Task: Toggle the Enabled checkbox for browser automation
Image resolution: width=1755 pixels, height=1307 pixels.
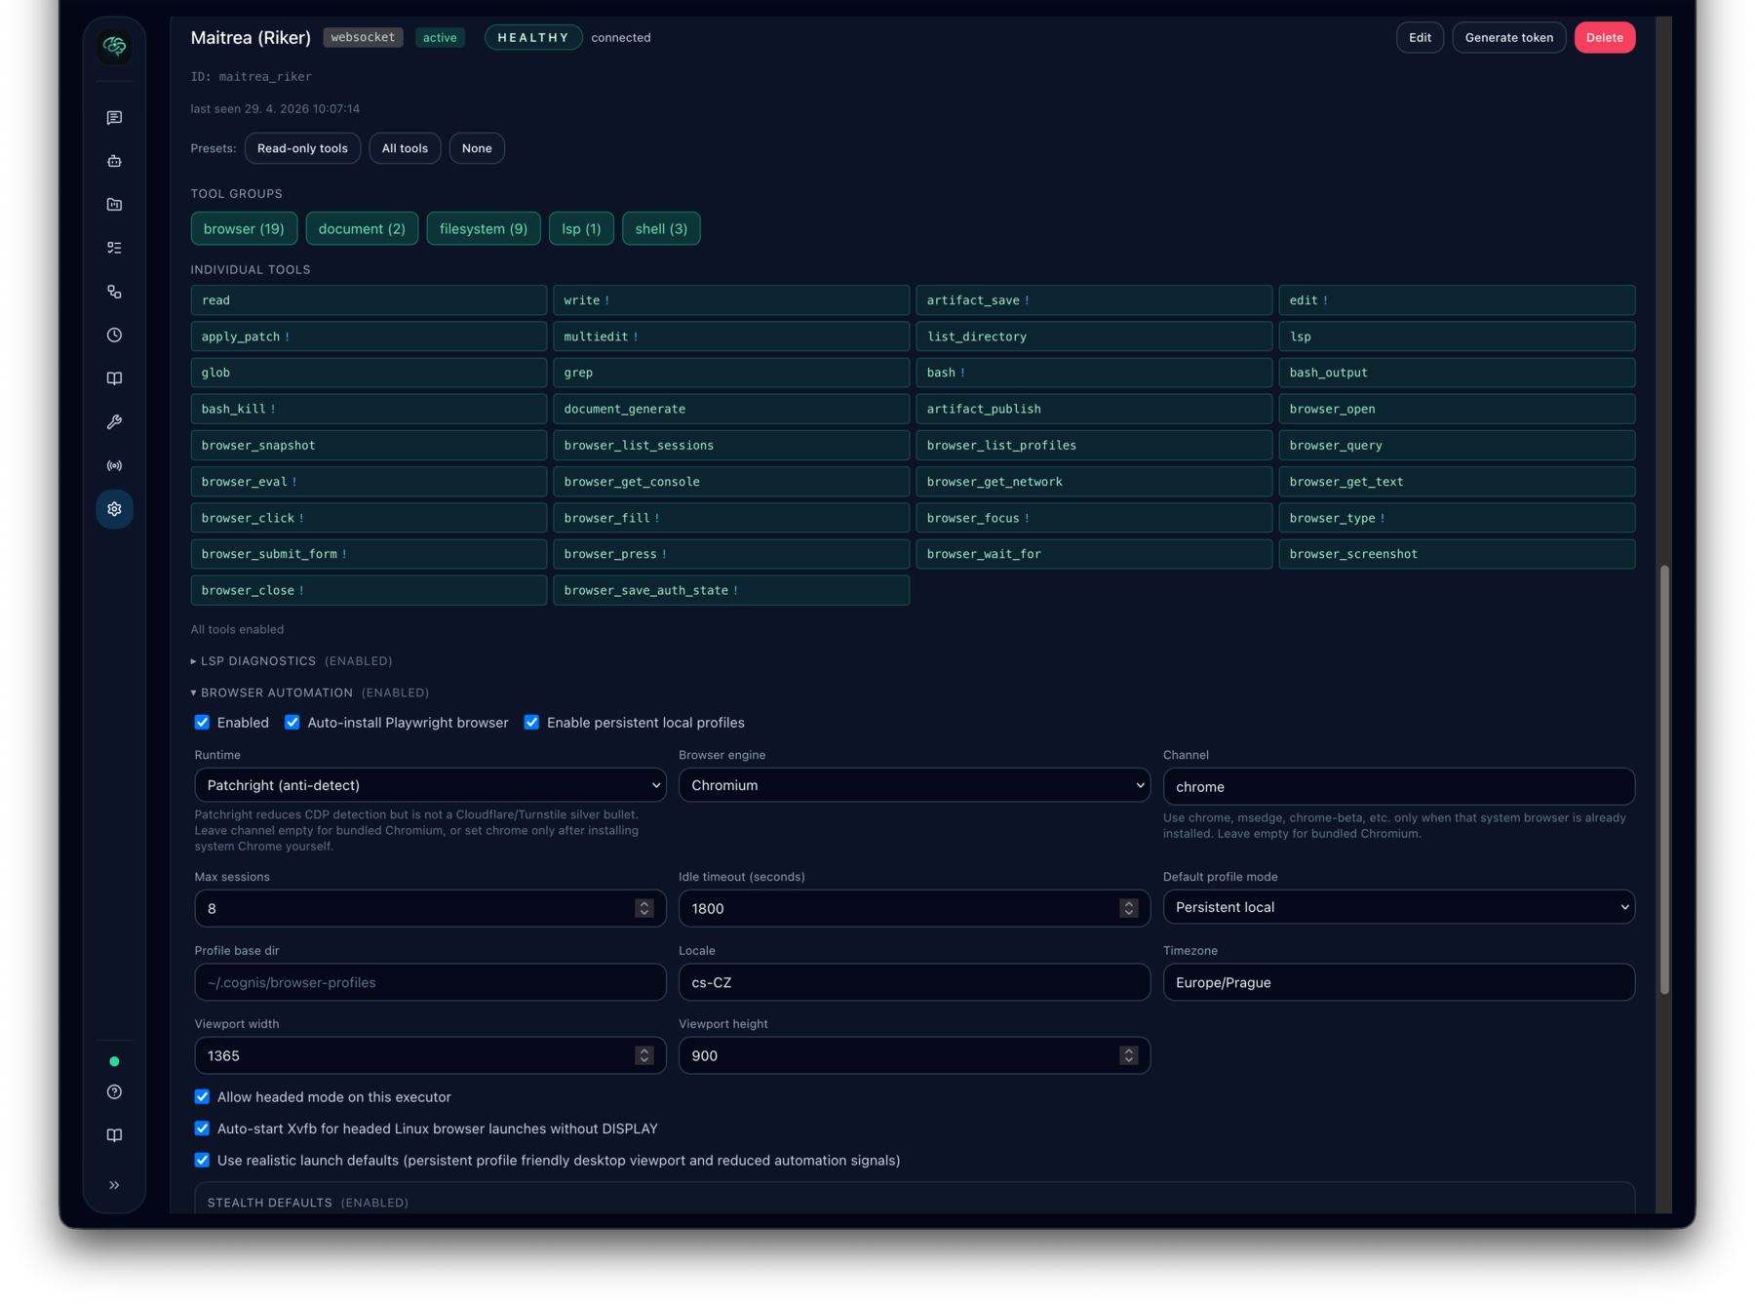Action: click(x=202, y=723)
